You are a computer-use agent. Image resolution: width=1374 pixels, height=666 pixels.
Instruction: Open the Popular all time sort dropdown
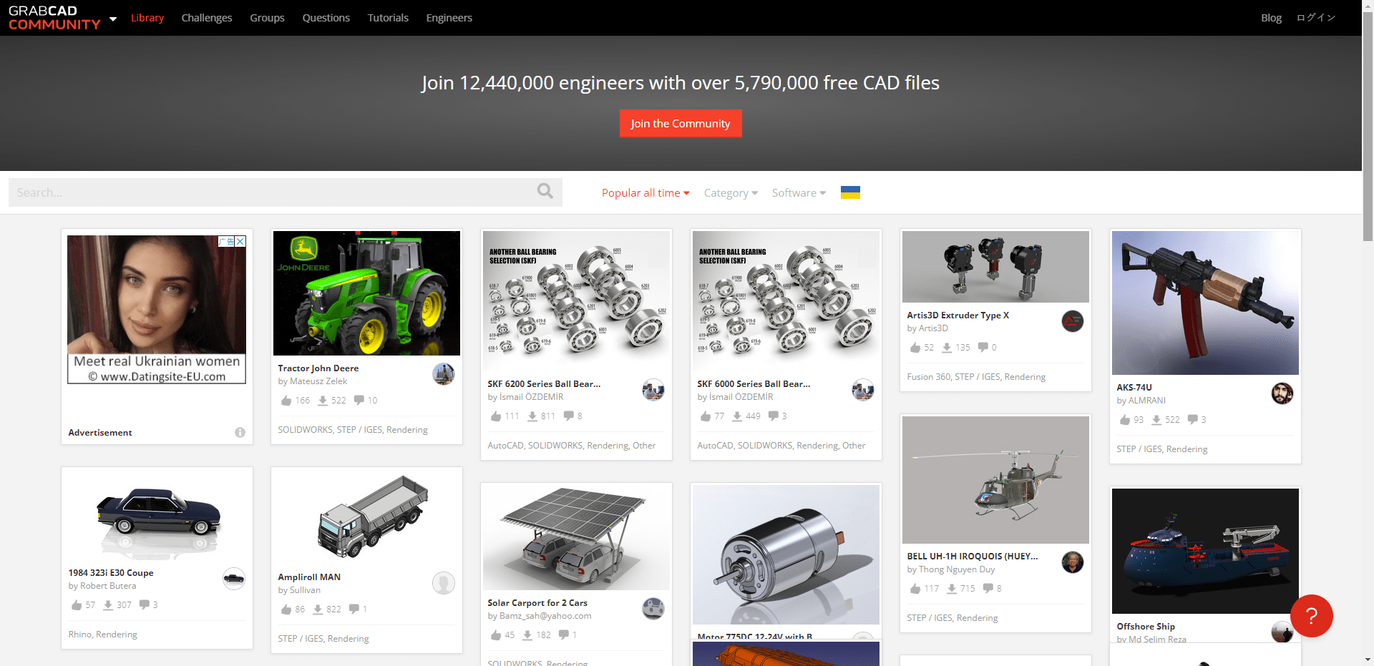645,193
